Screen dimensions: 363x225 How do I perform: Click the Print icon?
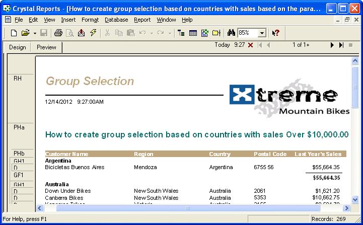(58, 33)
